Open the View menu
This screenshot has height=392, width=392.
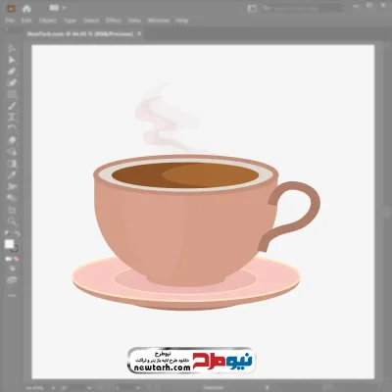click(134, 21)
